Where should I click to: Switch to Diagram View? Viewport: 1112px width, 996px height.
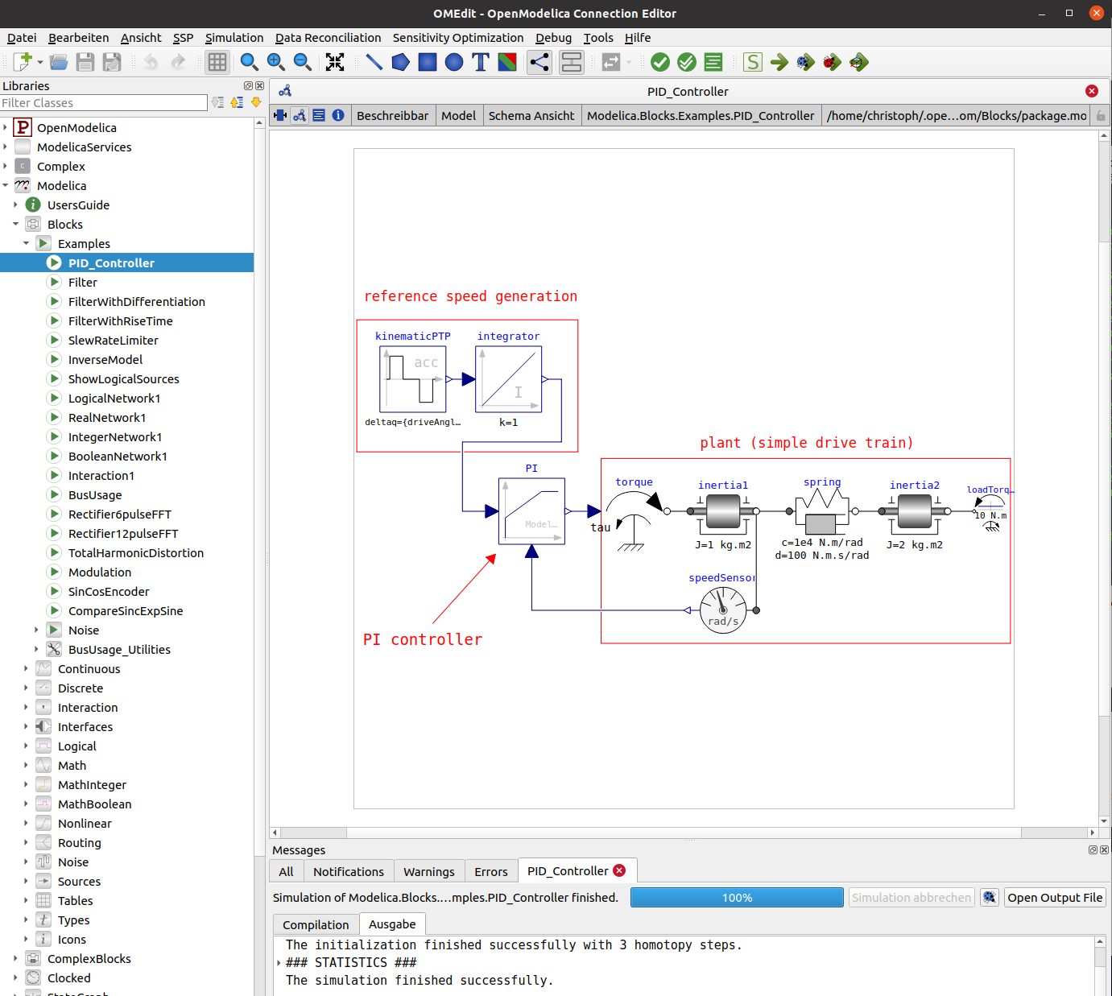point(300,115)
